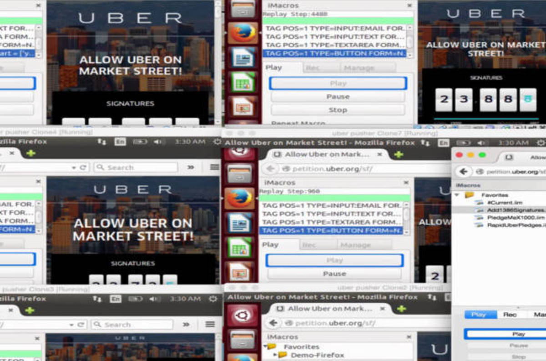546x361 pixels.
Task: Collapse Favorites folder in macOS iMacros panel
Action: coord(457,195)
